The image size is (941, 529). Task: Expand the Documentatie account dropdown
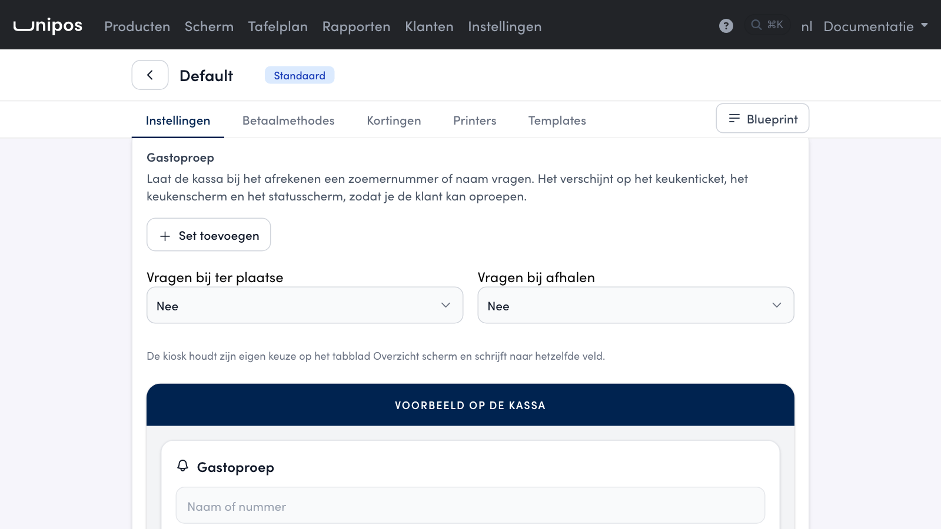876,26
